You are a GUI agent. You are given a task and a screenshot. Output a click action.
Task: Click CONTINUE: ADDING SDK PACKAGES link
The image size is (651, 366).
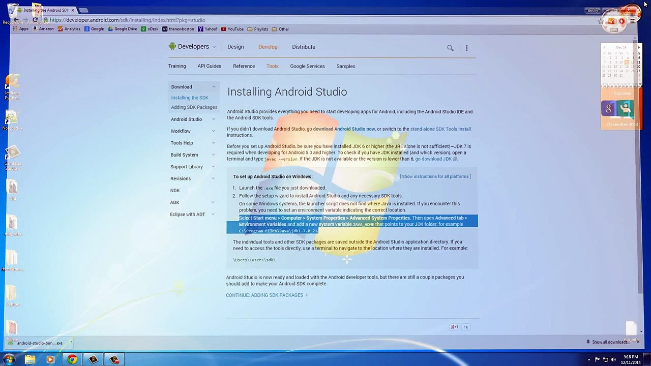click(267, 295)
